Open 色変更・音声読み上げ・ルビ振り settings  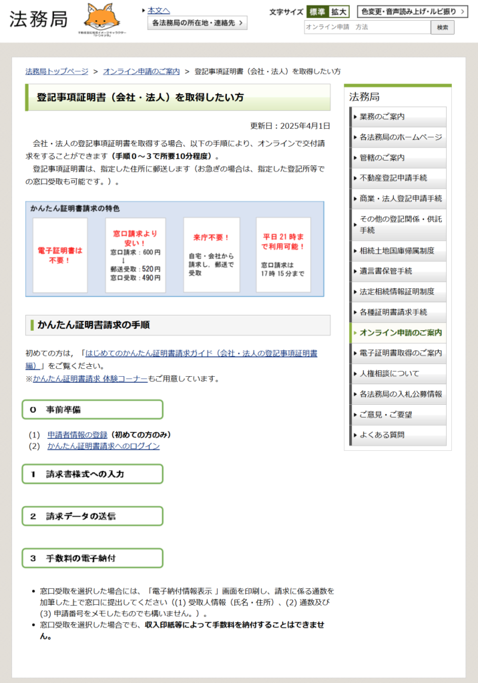[411, 11]
